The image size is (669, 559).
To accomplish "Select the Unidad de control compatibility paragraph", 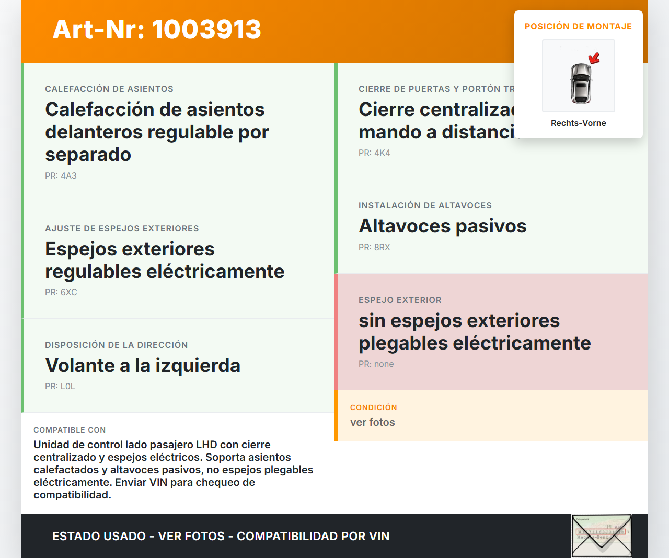I will click(174, 470).
